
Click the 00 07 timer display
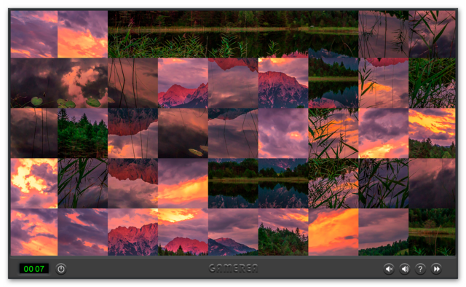point(34,269)
